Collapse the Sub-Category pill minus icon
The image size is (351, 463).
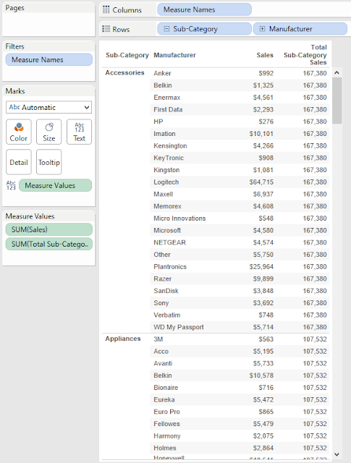click(166, 29)
